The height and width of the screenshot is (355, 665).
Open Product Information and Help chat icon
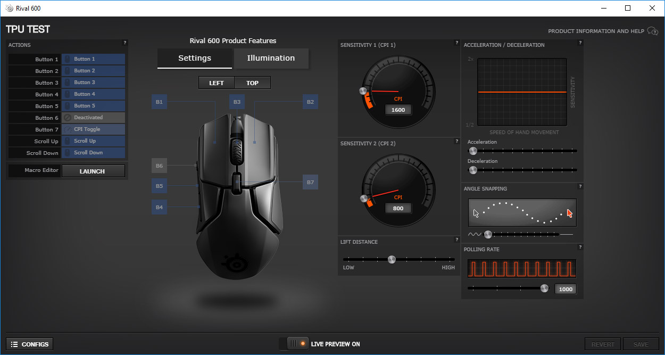pos(653,31)
